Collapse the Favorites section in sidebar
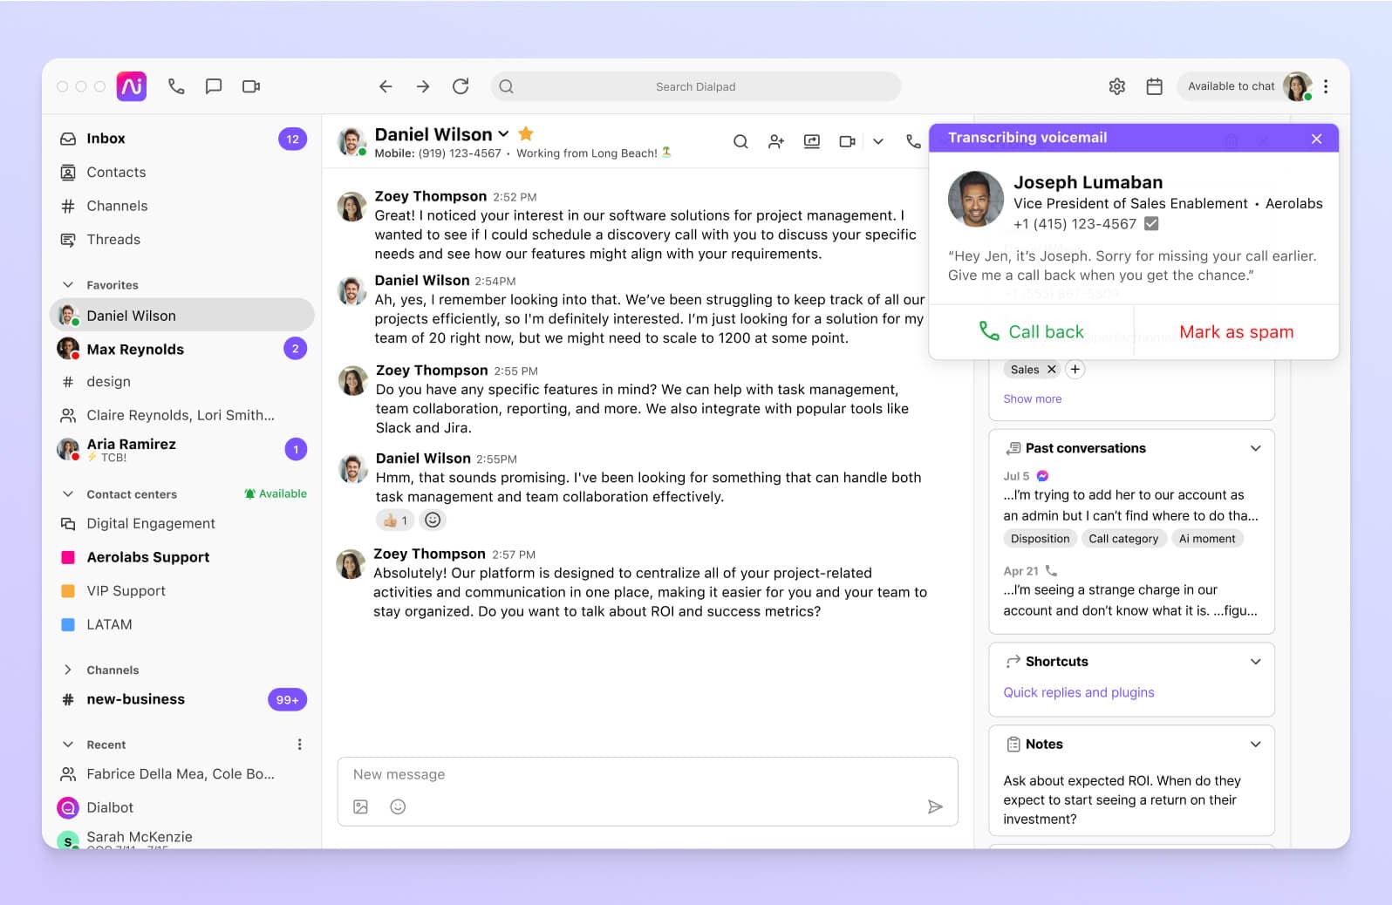Image resolution: width=1392 pixels, height=905 pixels. click(68, 285)
